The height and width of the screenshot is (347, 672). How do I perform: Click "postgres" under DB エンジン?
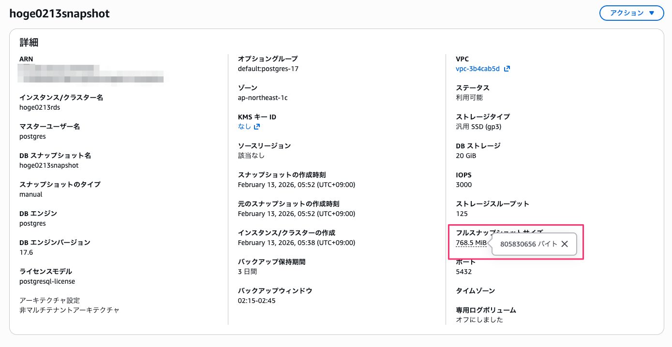click(32, 223)
